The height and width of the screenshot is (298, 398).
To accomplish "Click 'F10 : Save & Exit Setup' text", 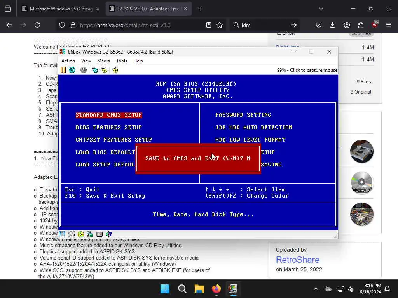I will [105, 196].
